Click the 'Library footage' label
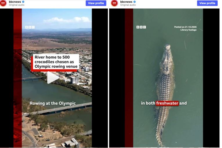This screenshot has height=148, width=222. click(188, 30)
